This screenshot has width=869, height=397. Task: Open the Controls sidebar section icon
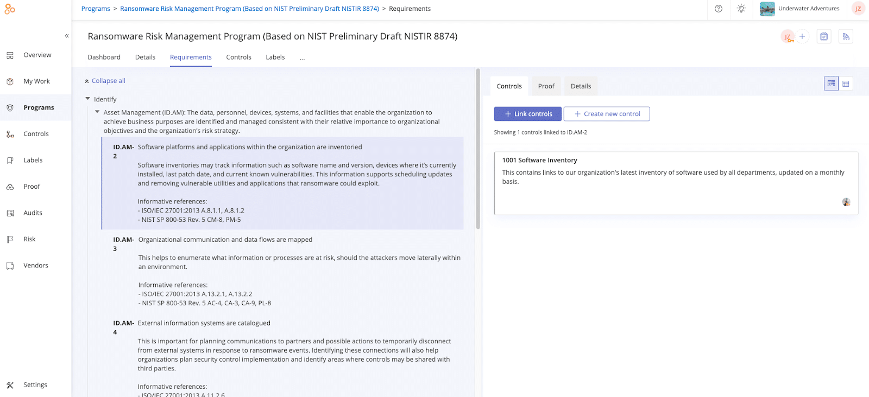[x=10, y=134]
